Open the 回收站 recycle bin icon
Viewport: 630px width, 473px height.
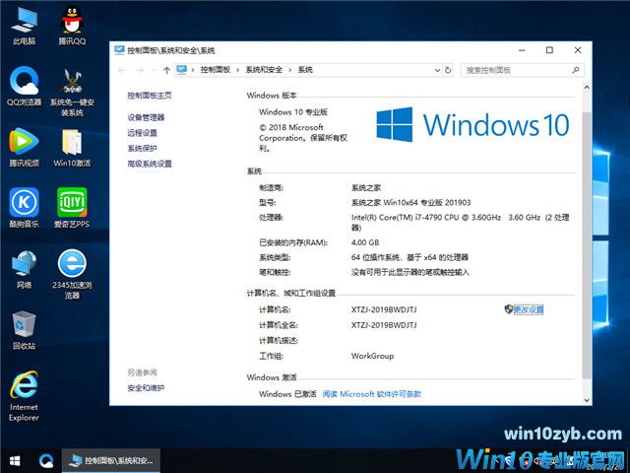pyautogui.click(x=24, y=330)
